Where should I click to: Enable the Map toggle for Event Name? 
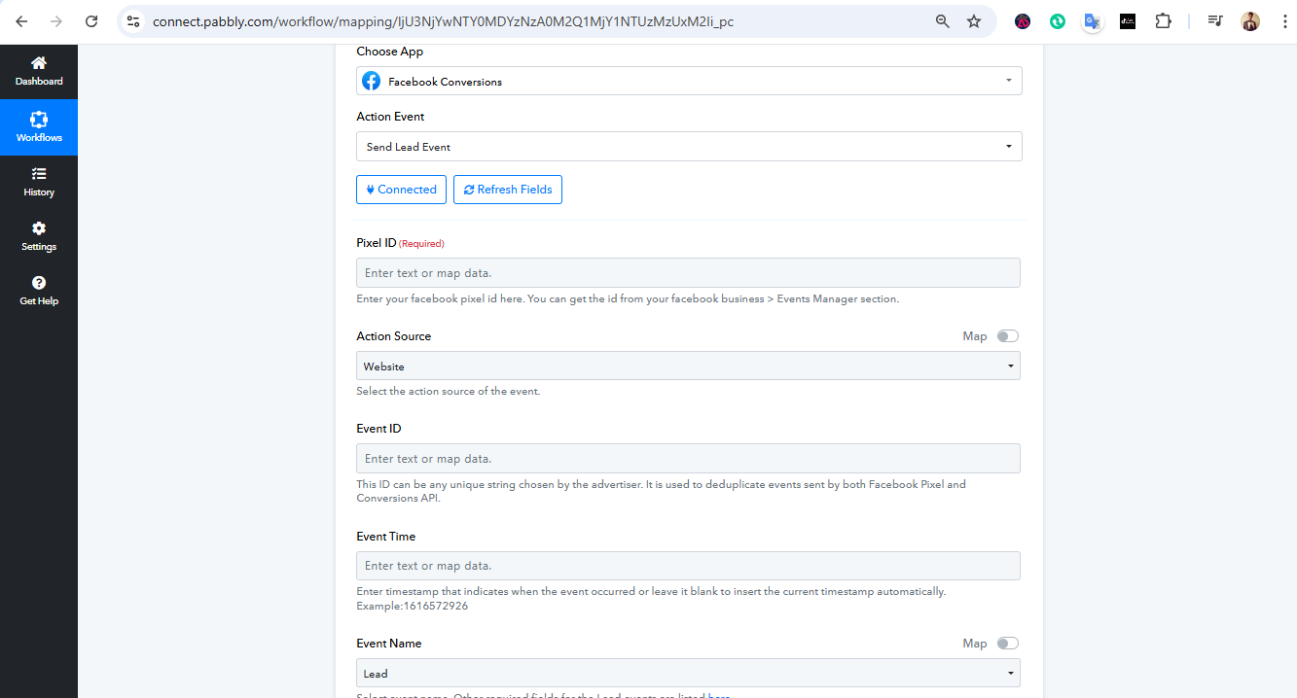(1007, 644)
